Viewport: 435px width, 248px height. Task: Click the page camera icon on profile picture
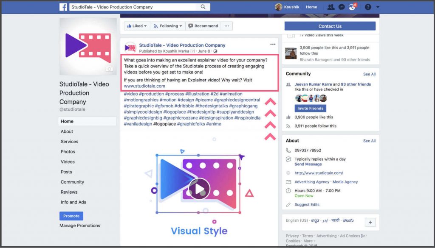click(109, 69)
